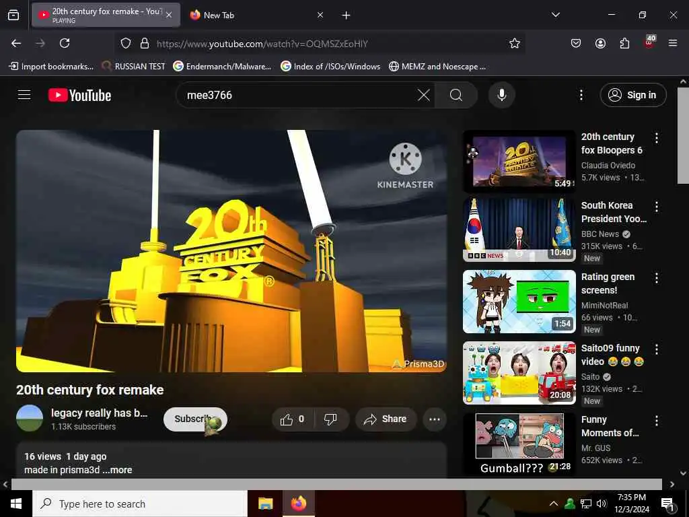Open Rating green screens! thumbnail
The height and width of the screenshot is (517, 689).
(519, 302)
